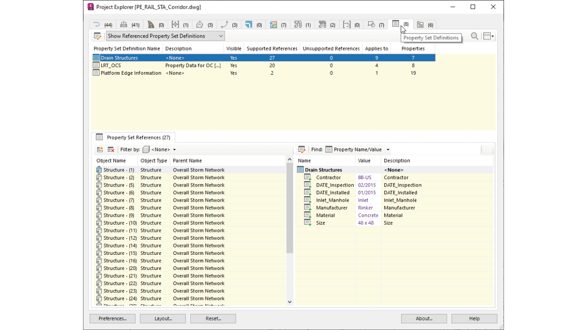Click the Find search input field
This screenshot has width=587, height=330.
[436, 149]
